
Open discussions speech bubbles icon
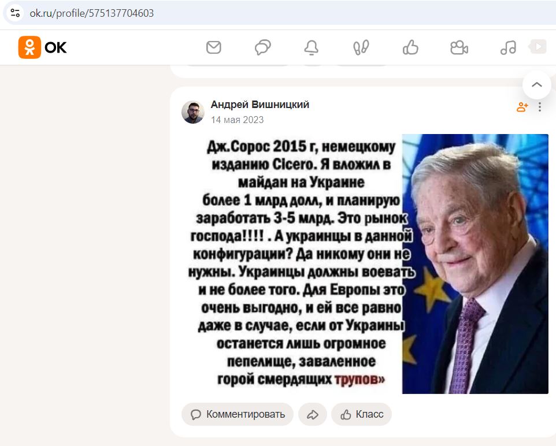point(263,47)
